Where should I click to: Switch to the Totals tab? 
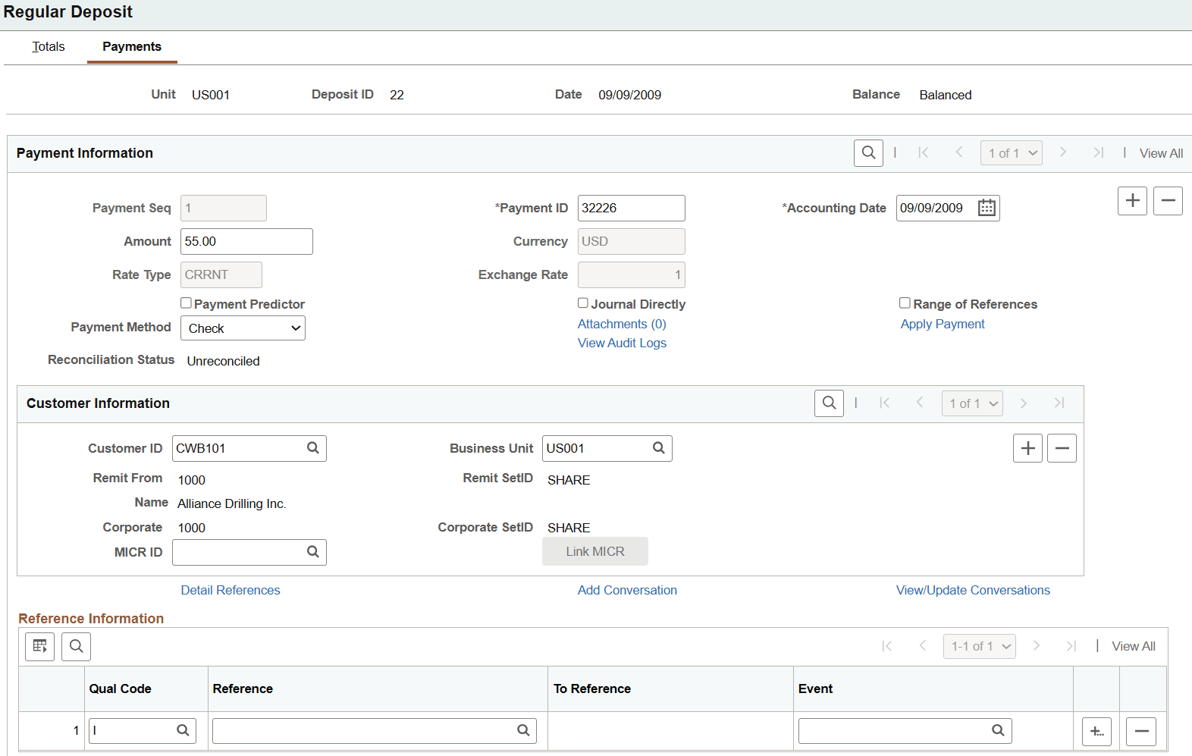coord(49,47)
